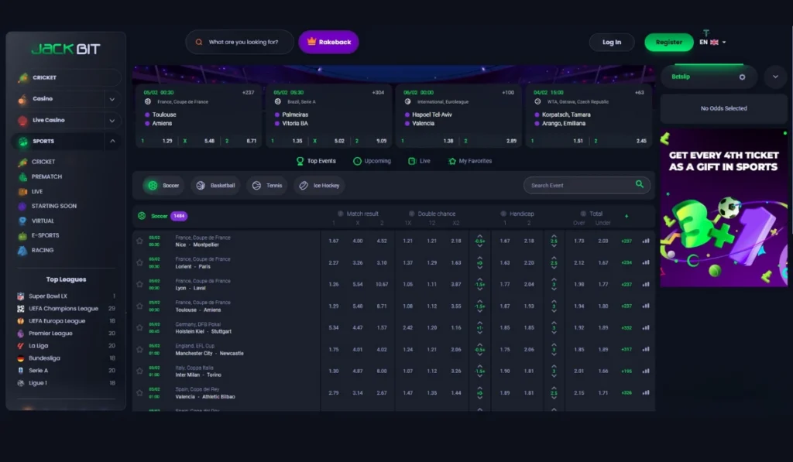Open statistics icon for Manchester City - Newcastle
Screen dimensions: 793x462
[646, 349]
